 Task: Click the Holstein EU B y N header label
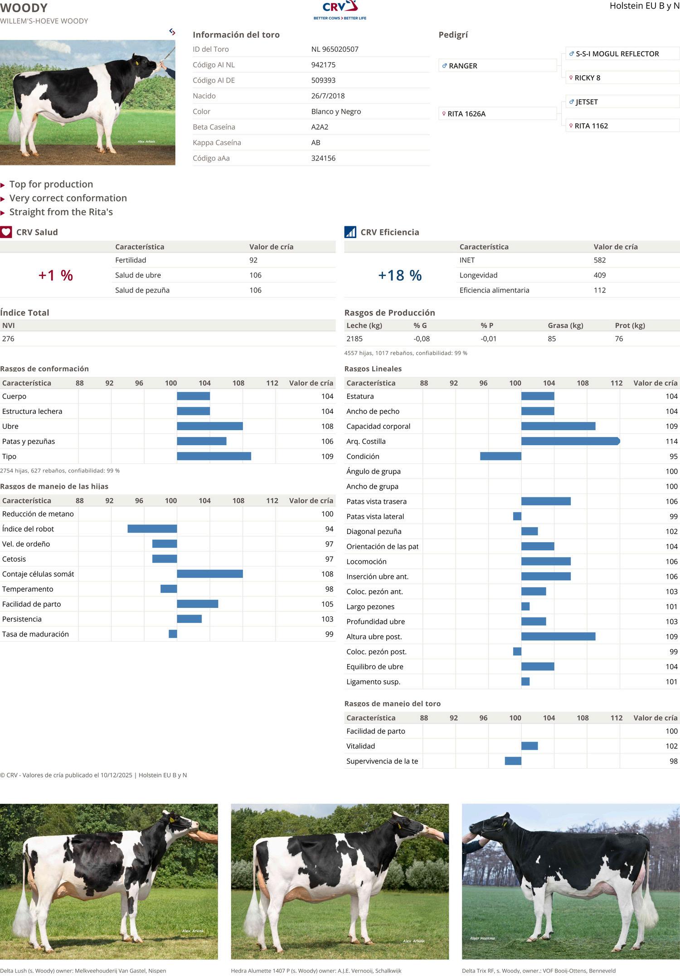pos(645,6)
